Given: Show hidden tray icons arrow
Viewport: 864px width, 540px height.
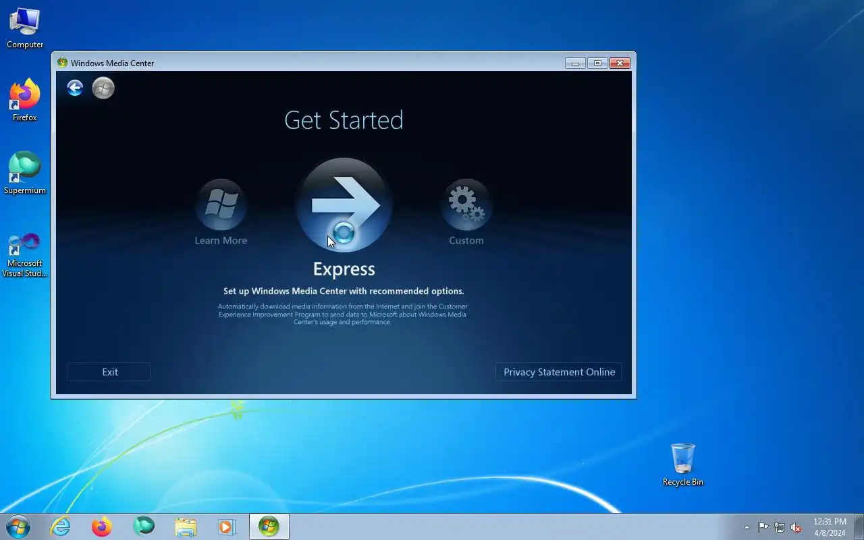Looking at the screenshot, I should click(747, 527).
